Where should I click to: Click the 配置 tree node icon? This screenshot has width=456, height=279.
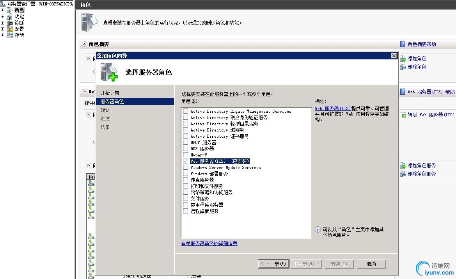click(10, 29)
